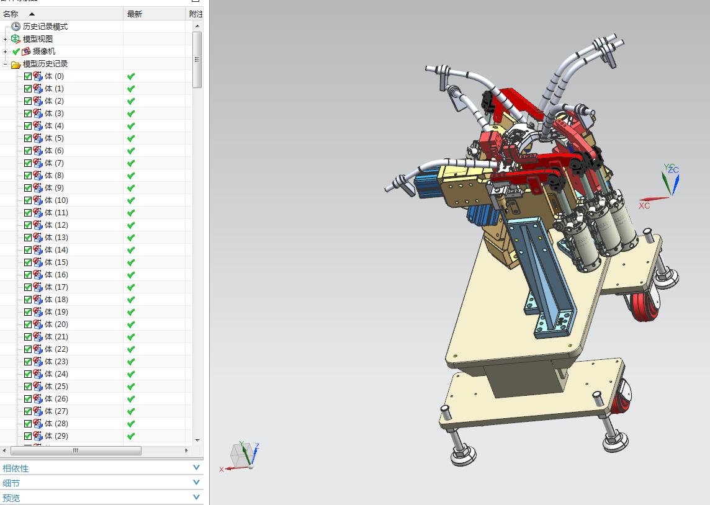Uncheck the checkbox for 体 (22)
Screen dimensions: 710x505
tap(28, 349)
